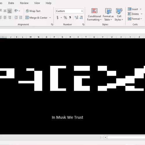The image size is (145, 145).
Task: Click the Increase Decimal icon
Action: 76,18
